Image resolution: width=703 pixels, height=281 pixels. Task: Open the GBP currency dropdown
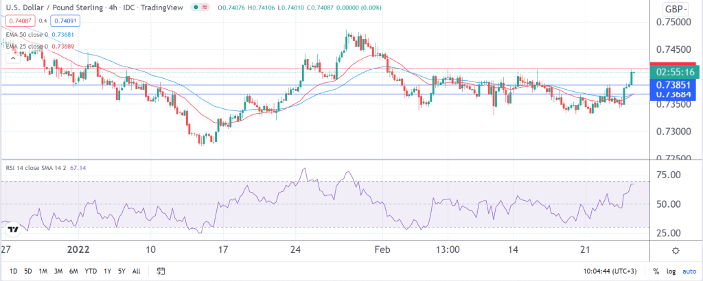pyautogui.click(x=676, y=9)
